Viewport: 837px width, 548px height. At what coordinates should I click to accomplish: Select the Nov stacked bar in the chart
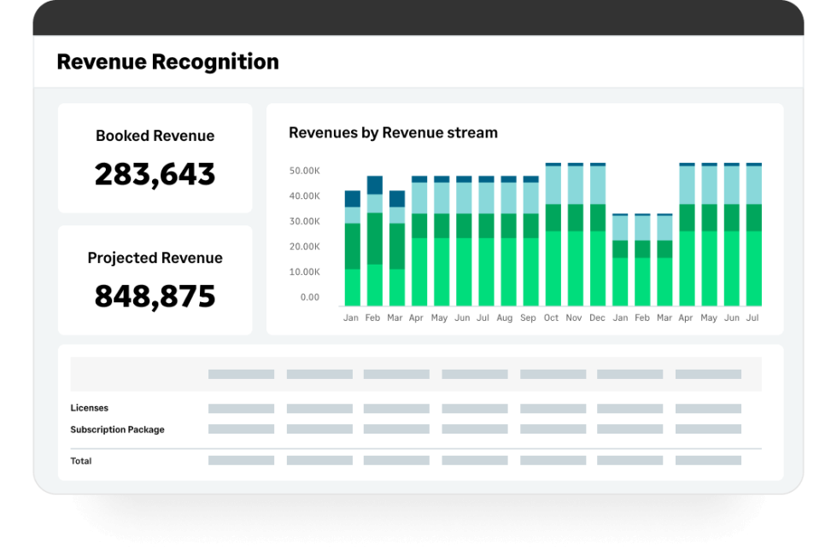(576, 234)
